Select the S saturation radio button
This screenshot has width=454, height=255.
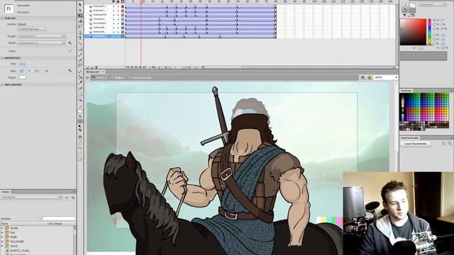pos(434,25)
